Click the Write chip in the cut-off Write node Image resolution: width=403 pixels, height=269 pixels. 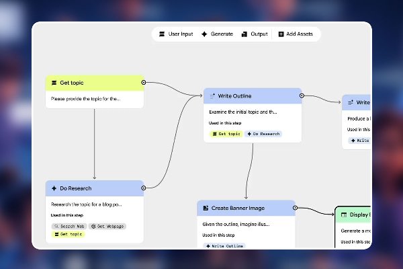360,141
